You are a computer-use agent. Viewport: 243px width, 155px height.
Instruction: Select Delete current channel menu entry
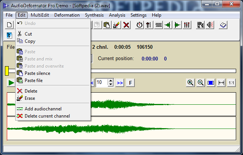(53, 116)
